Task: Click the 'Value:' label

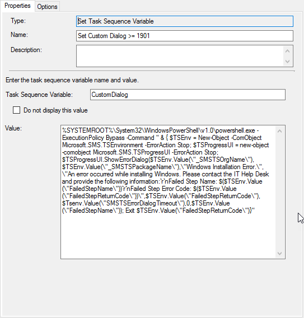Action: coord(13,128)
